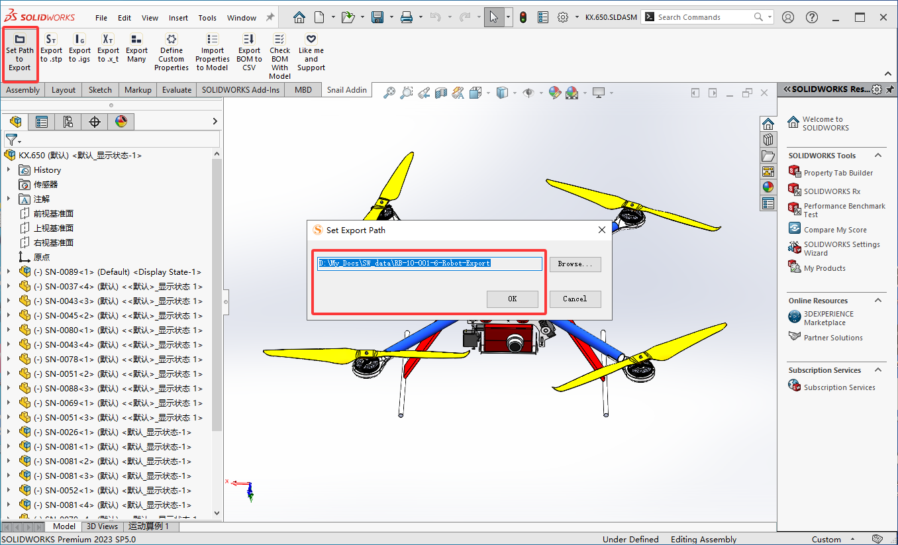
Task: Open the PropertyManager tab
Action: [42, 121]
